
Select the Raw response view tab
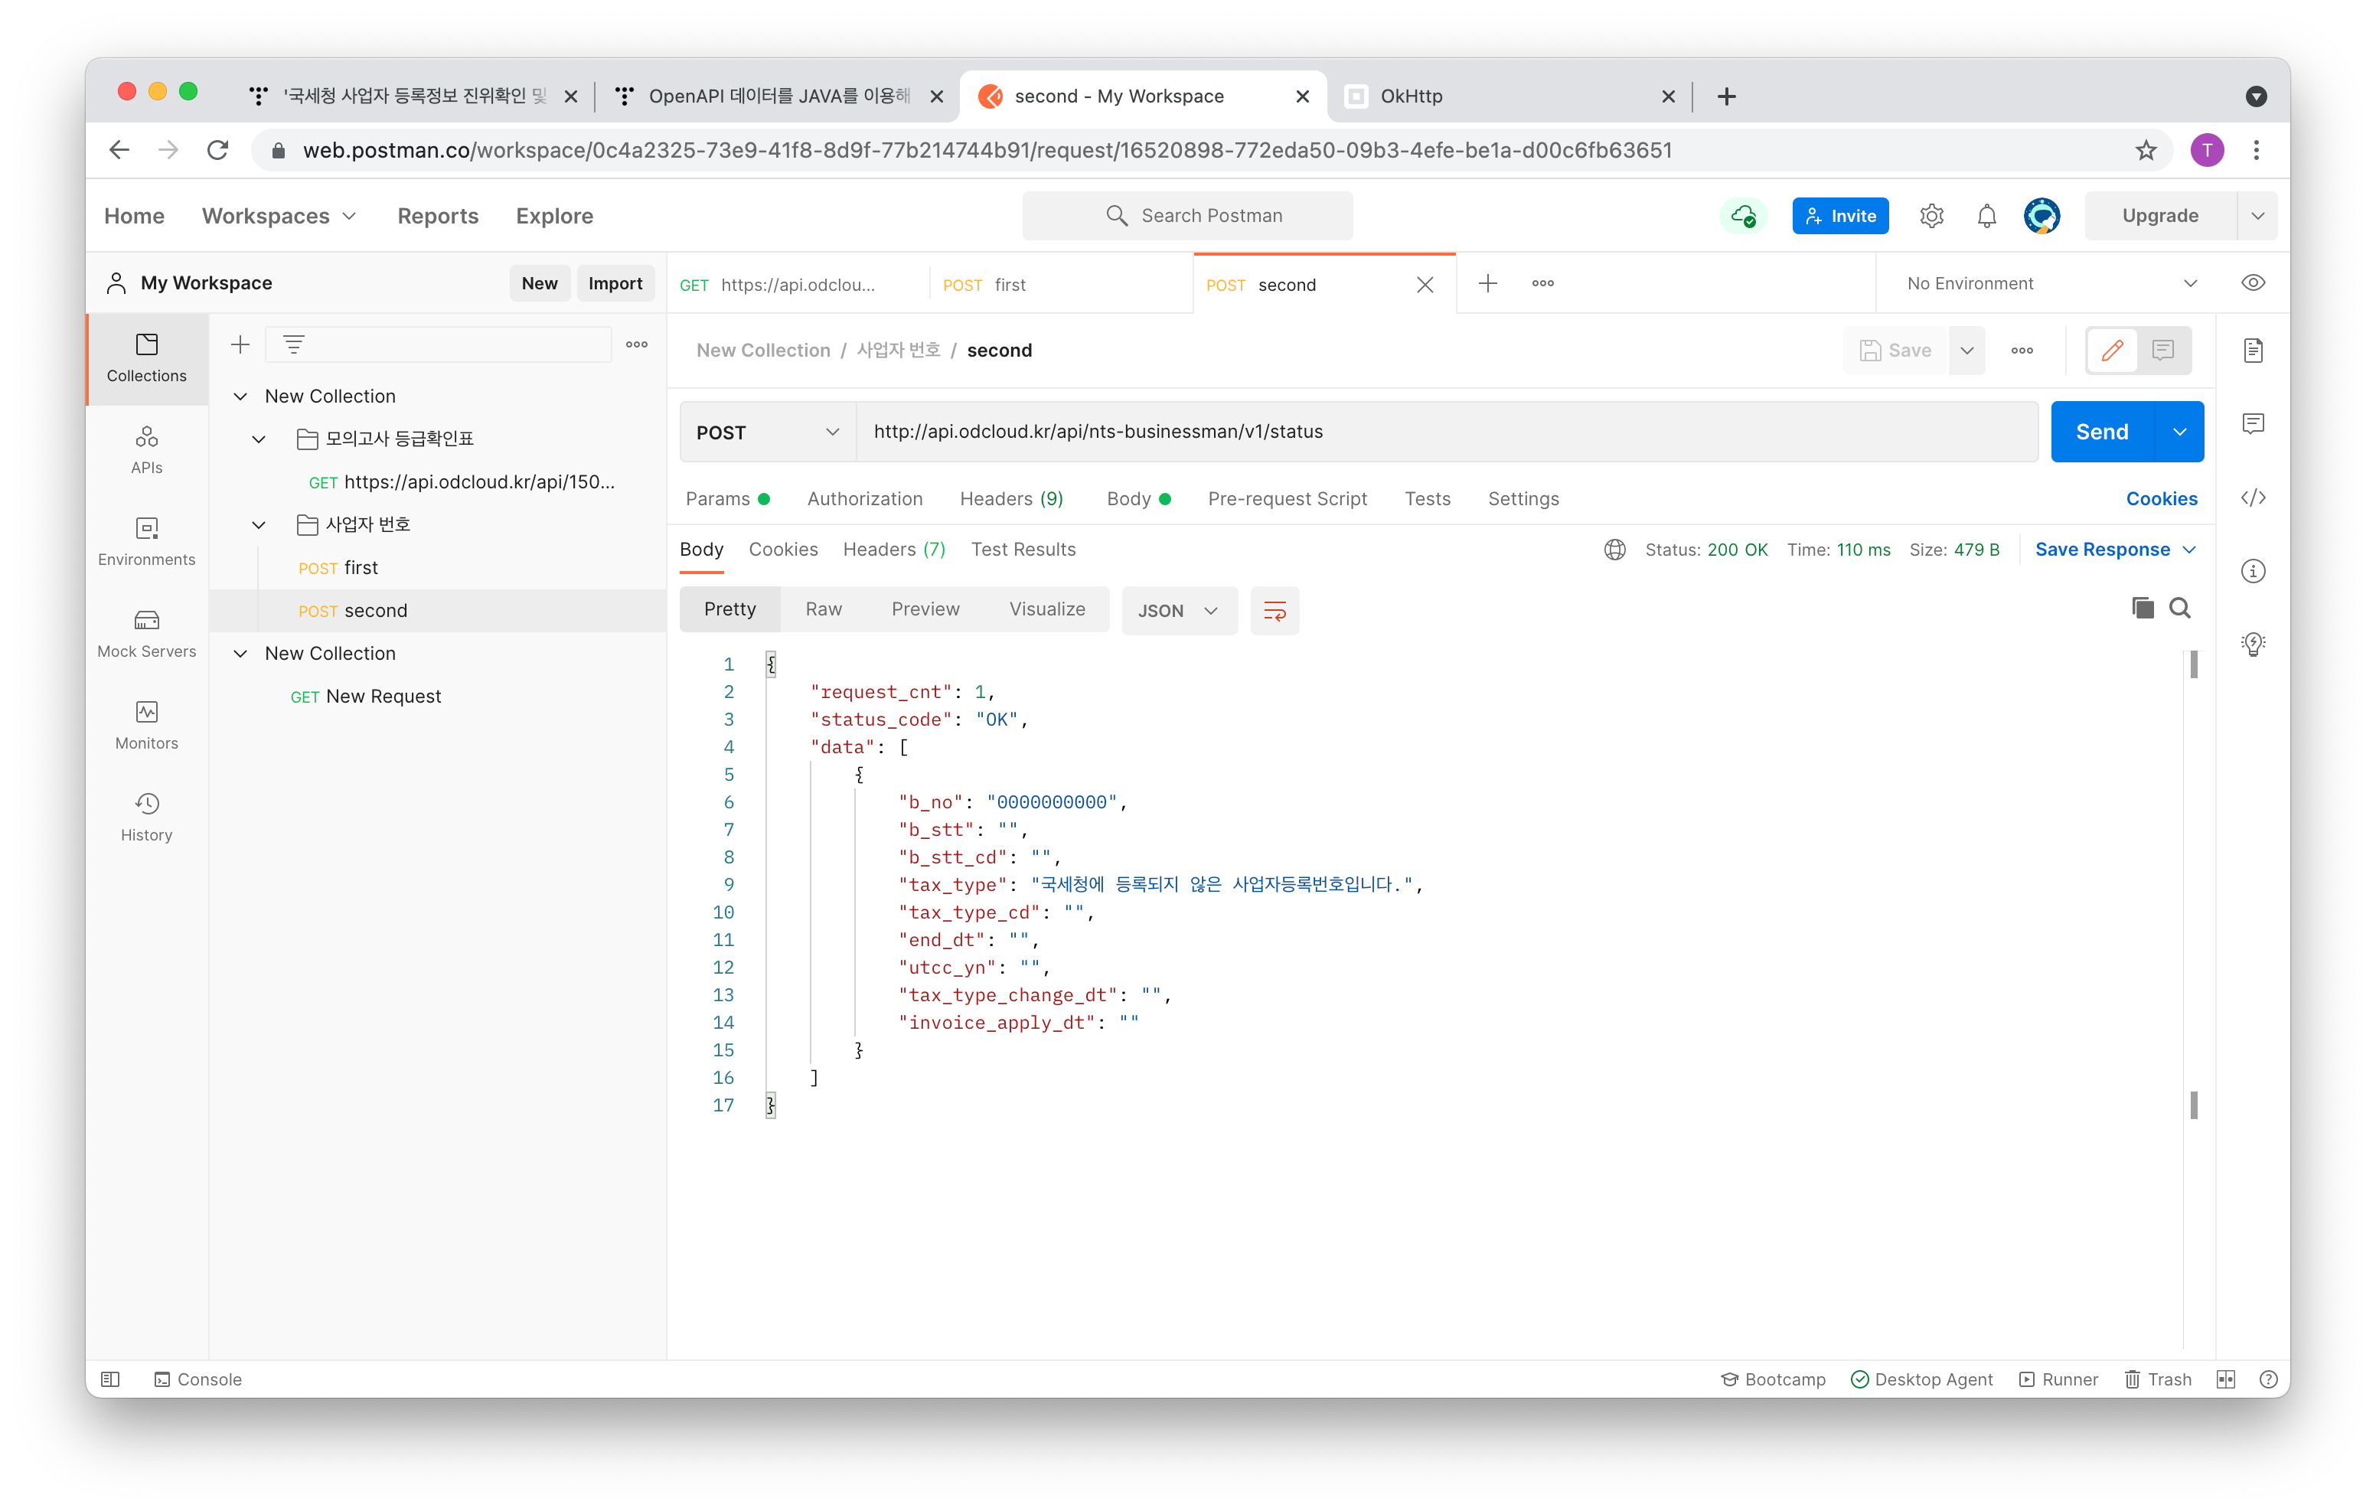pos(823,609)
